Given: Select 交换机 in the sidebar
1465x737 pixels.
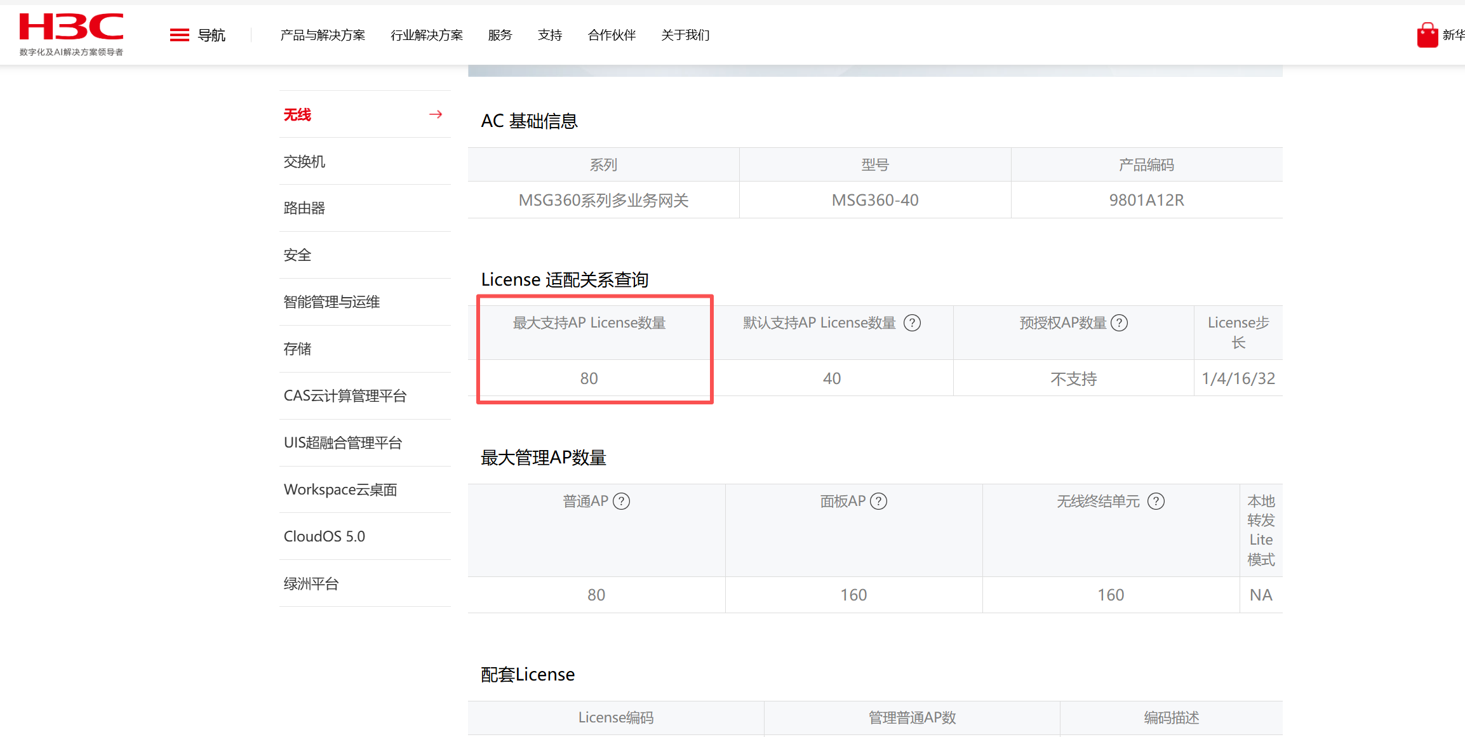Looking at the screenshot, I should click(304, 162).
